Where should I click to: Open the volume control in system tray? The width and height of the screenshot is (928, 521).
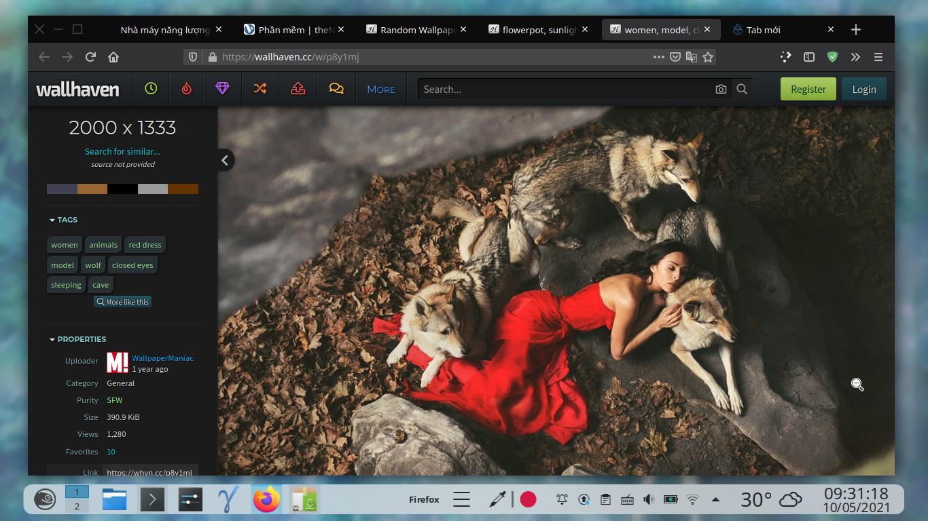pos(649,499)
